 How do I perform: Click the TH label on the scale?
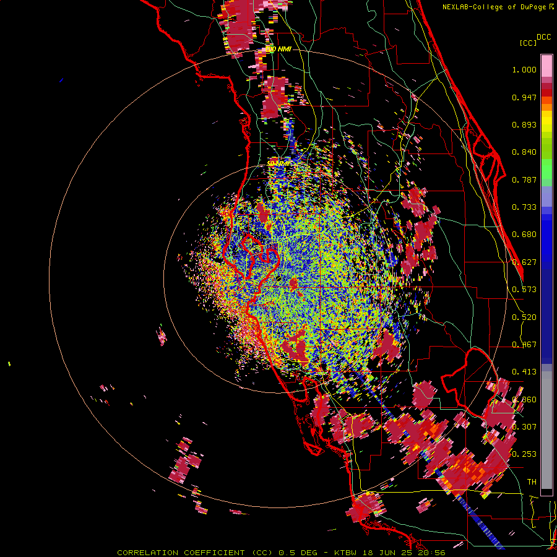(x=532, y=481)
